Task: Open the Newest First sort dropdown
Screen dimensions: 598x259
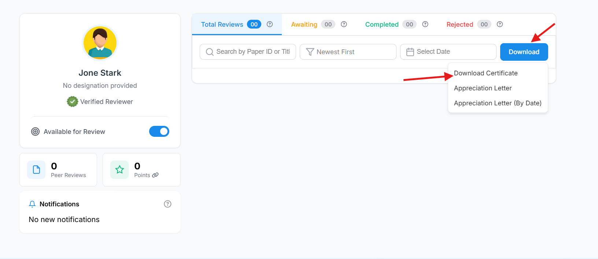Action: 348,52
